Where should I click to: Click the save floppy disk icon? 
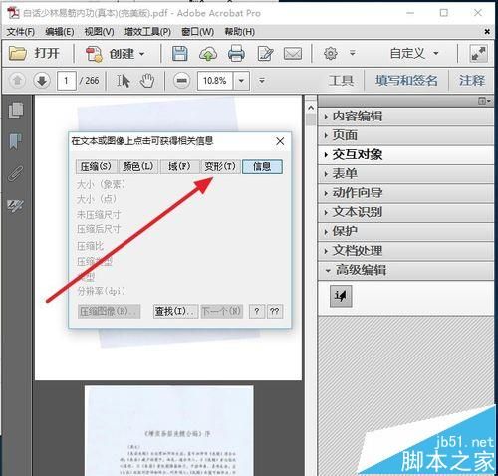(180, 54)
